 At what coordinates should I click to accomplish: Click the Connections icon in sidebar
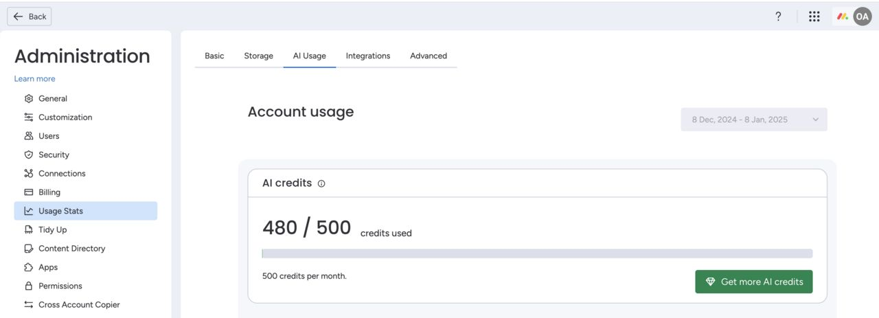[x=29, y=174]
